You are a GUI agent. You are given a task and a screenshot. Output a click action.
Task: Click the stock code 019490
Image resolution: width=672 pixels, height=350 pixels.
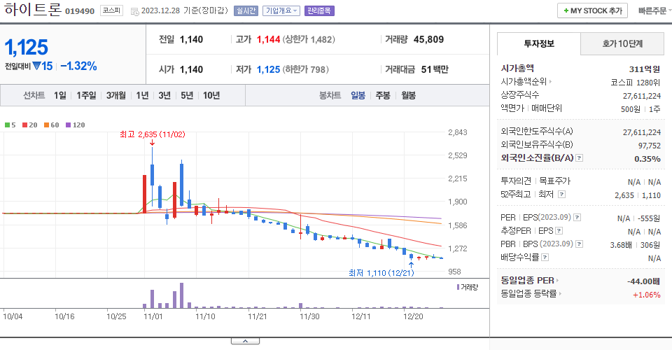coord(80,11)
